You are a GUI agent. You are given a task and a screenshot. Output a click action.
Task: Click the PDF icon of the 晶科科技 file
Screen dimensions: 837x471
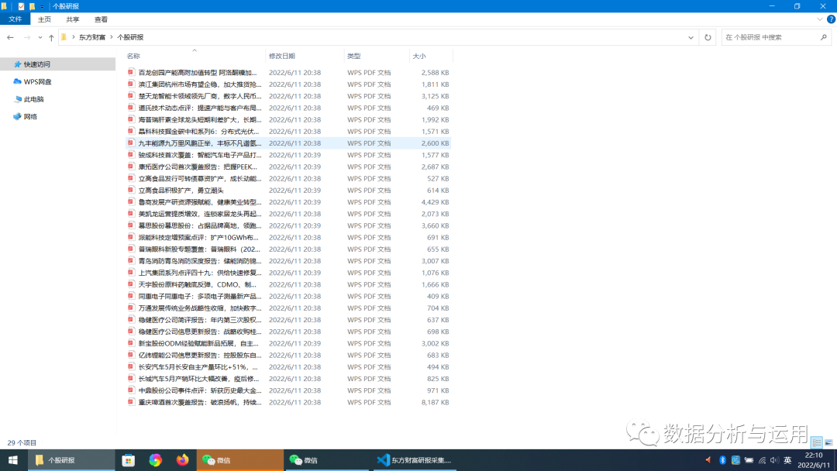(x=131, y=131)
